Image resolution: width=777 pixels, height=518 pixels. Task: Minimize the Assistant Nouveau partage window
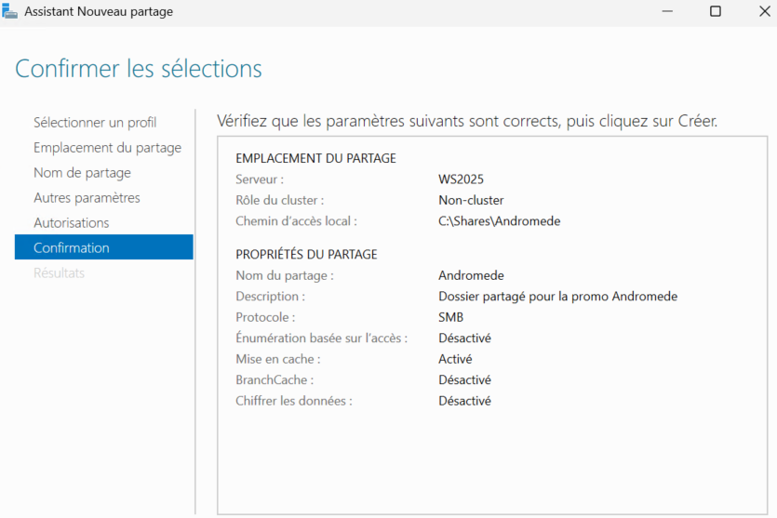[x=667, y=12]
